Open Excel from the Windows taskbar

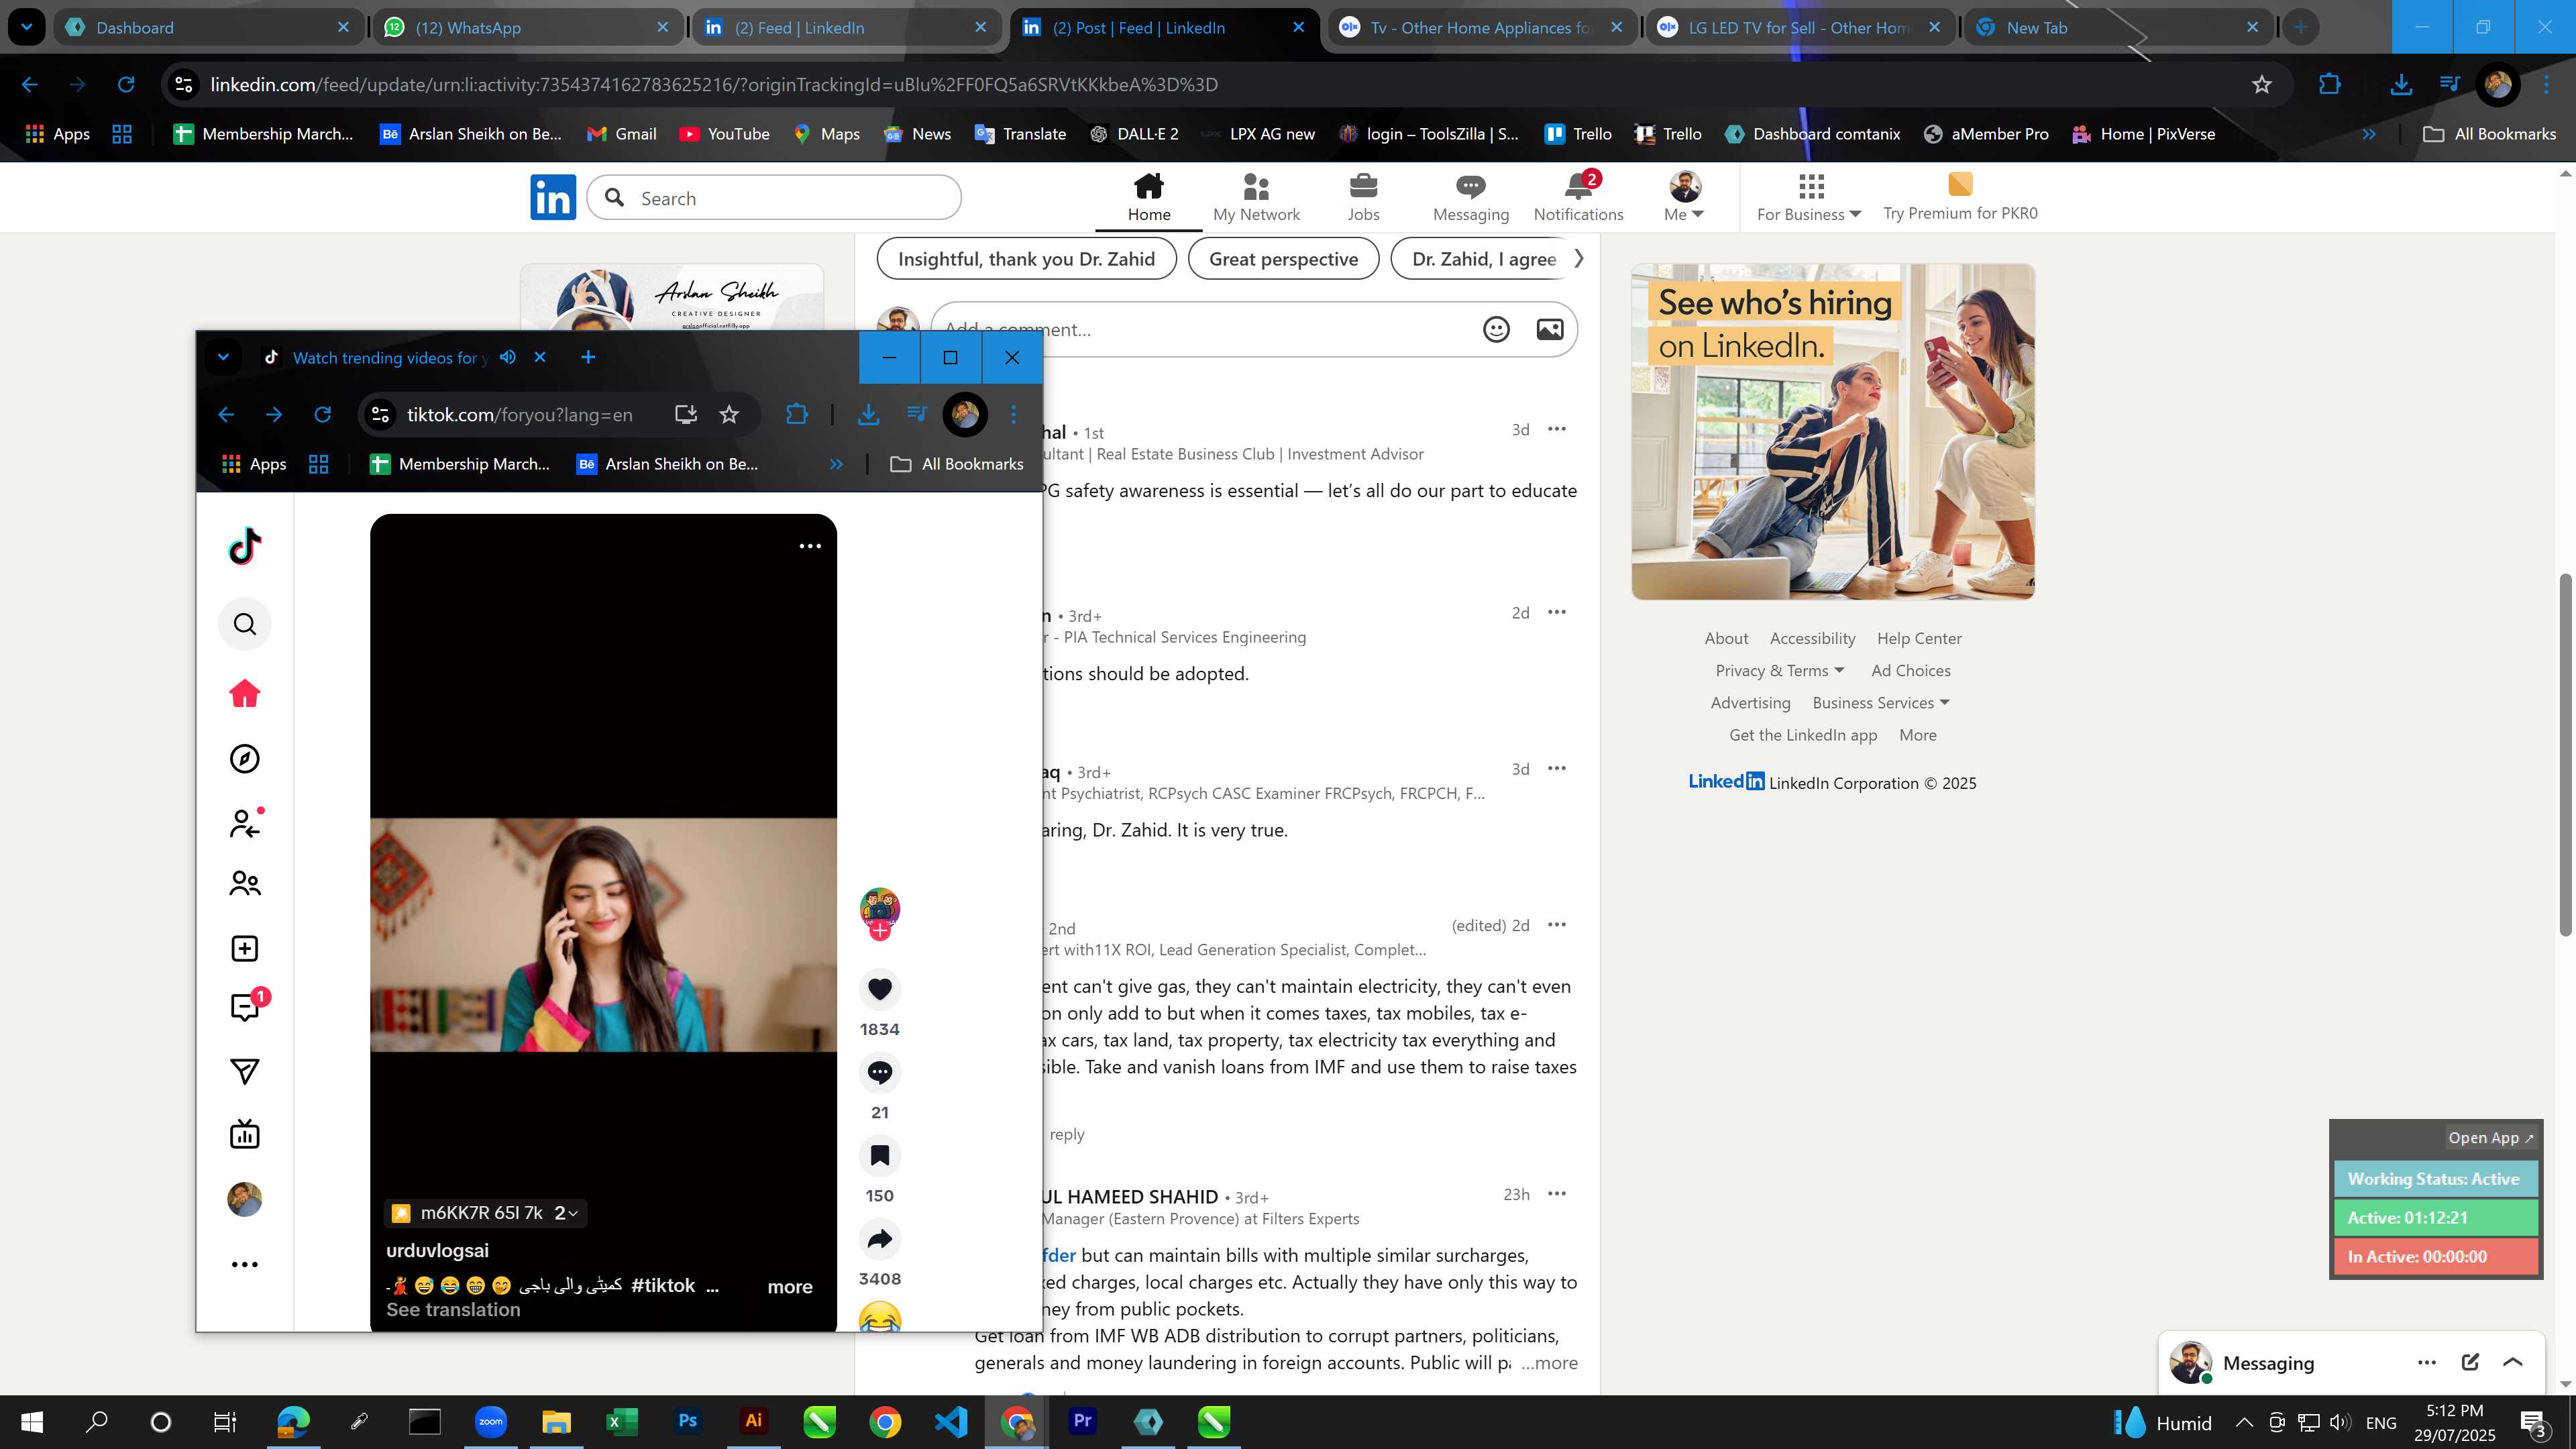click(622, 1421)
